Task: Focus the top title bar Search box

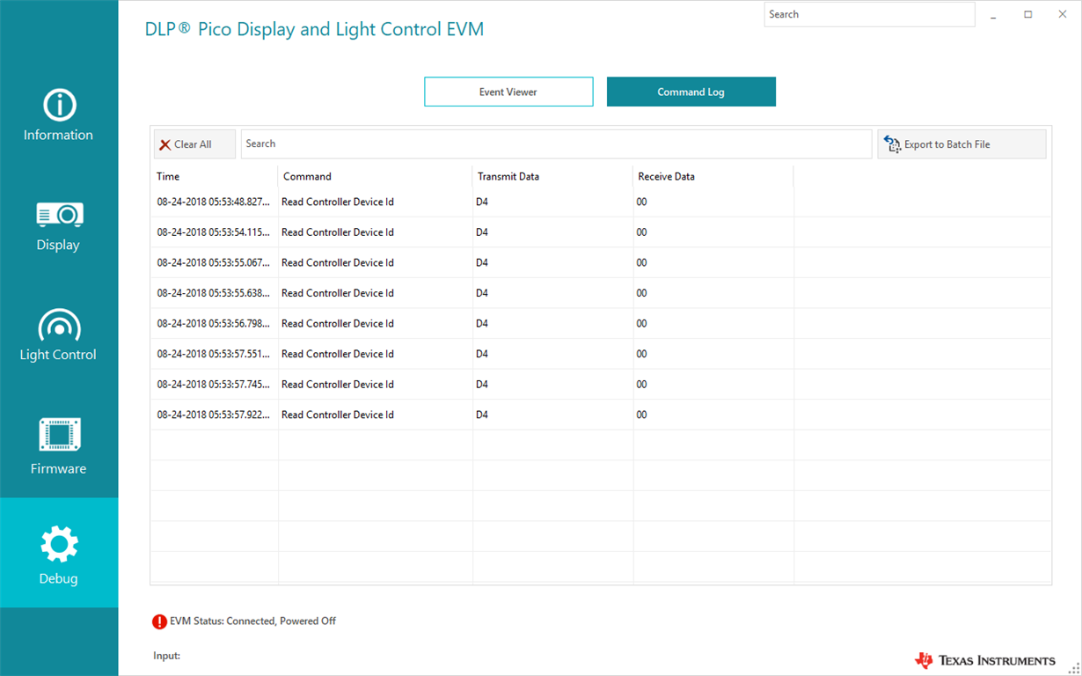Action: (869, 14)
